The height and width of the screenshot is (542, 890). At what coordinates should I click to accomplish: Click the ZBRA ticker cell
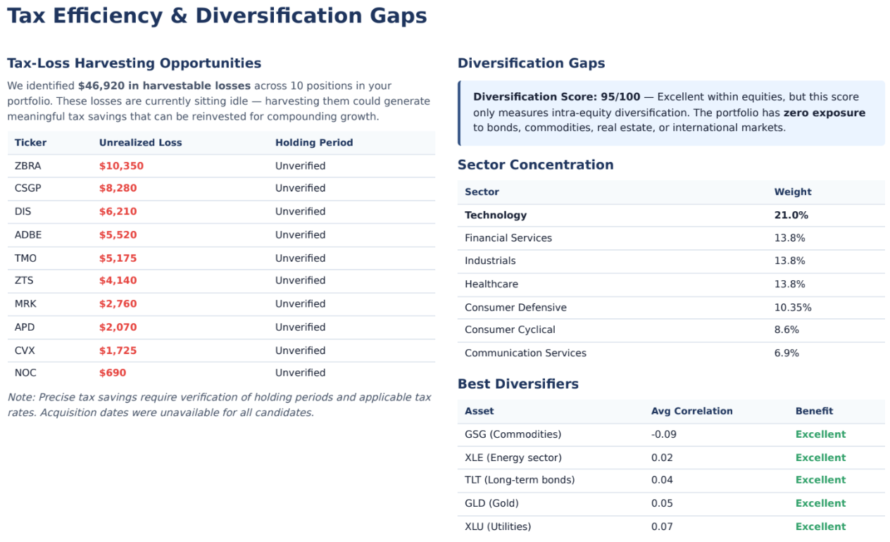(x=29, y=166)
